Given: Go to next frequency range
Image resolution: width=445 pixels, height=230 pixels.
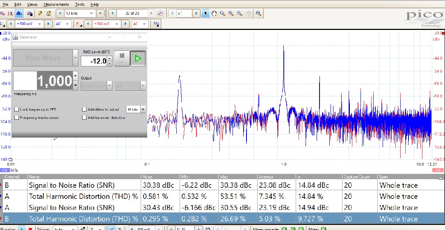Looking at the screenshot, I should coord(100,14).
